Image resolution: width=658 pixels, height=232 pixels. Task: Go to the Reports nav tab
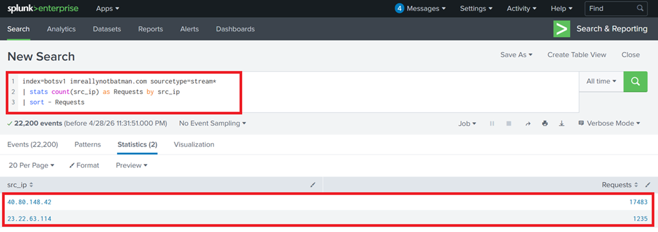coord(151,29)
